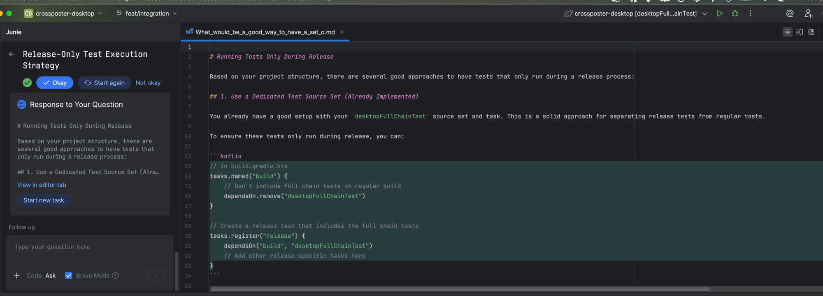Click the "# Running Tests Only During Release" editor heading
Image resolution: width=823 pixels, height=296 pixels.
click(x=272, y=57)
